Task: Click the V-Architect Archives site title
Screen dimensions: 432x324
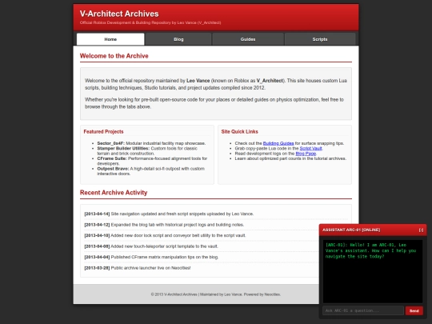Action: [x=119, y=14]
